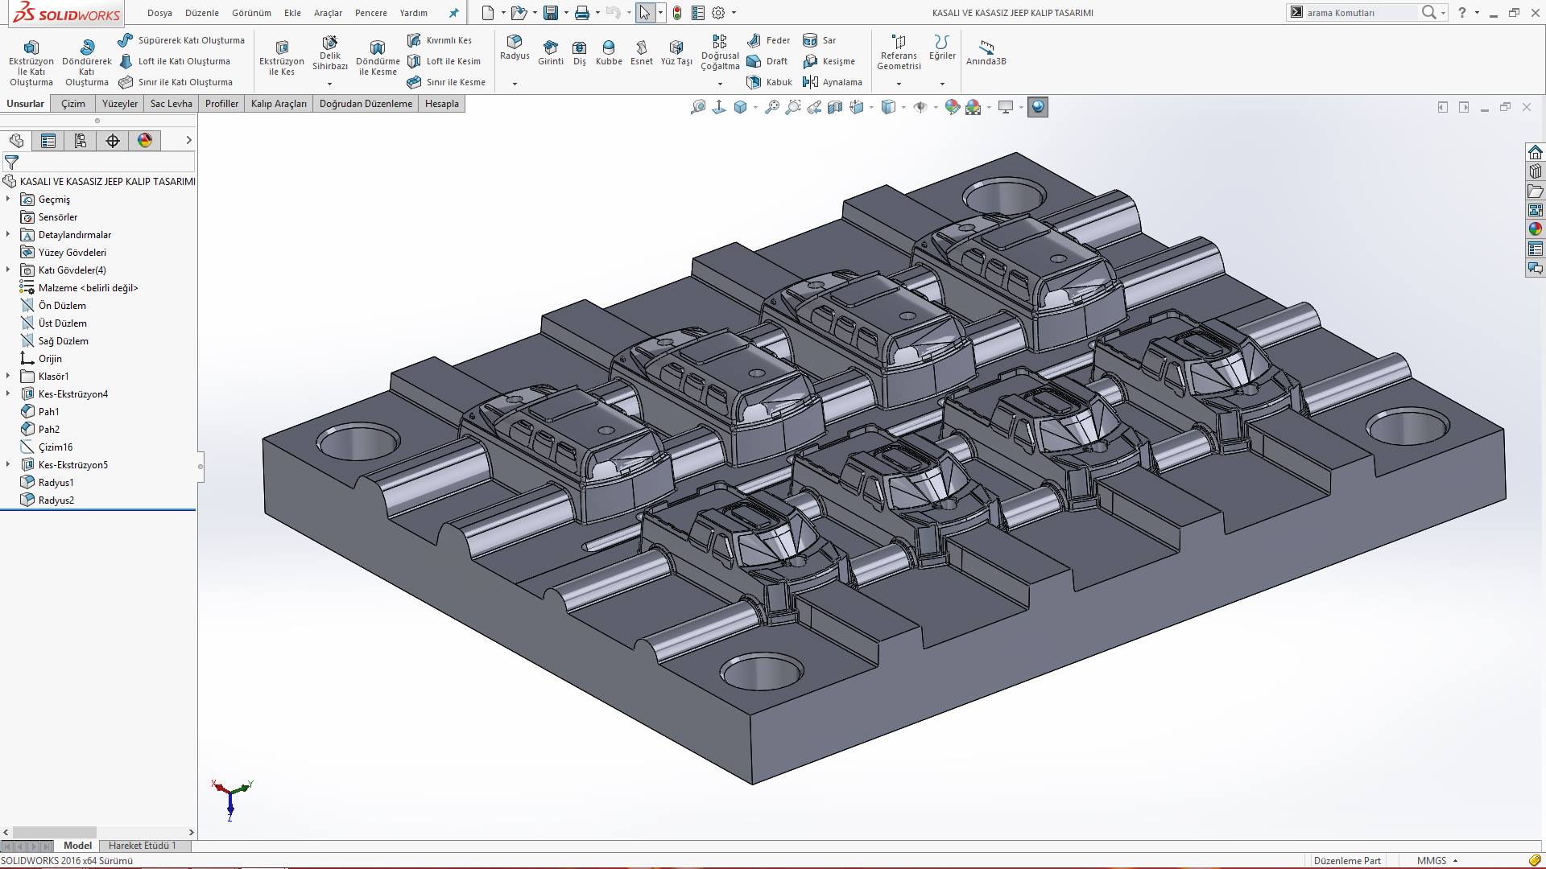Click Kesişme intersect tool

coord(829,61)
